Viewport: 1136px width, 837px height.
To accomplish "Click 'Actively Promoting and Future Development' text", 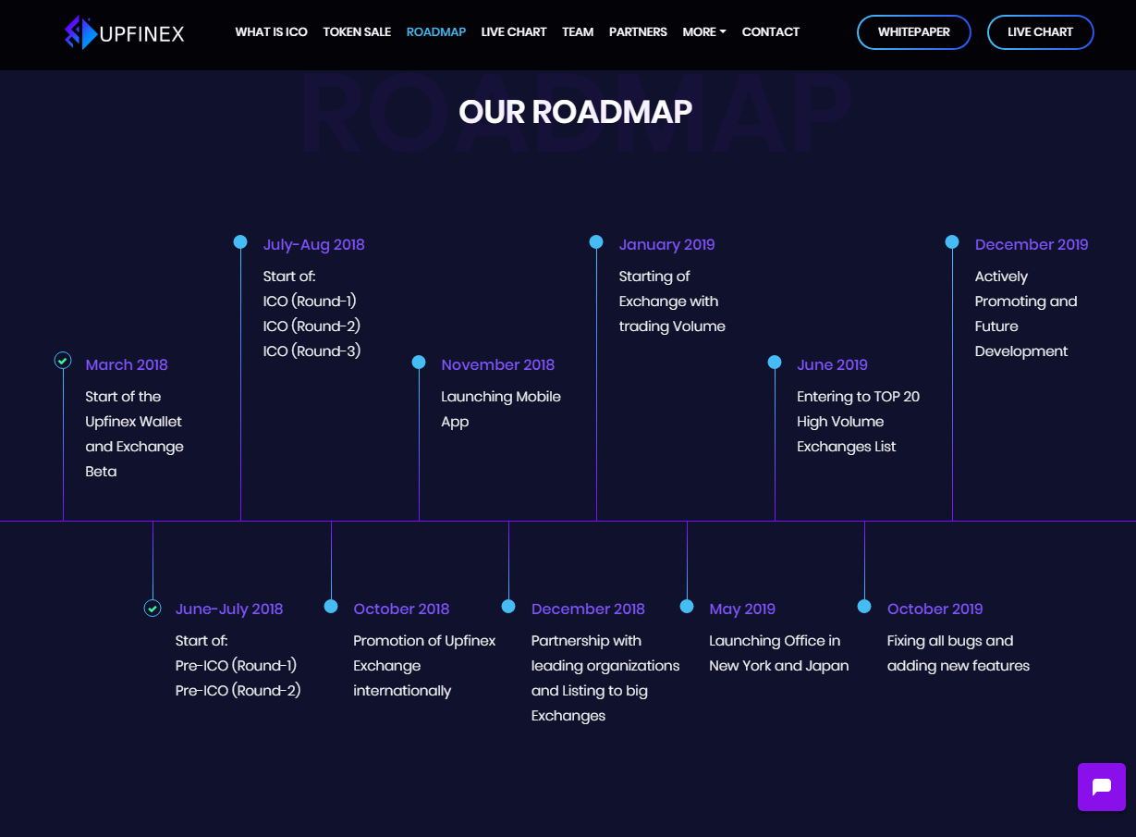I will (1026, 314).
